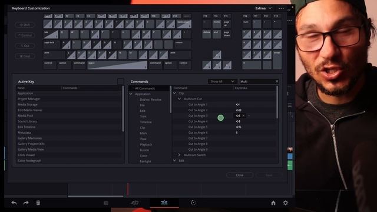Click the undo arrow in the bottom bar
The height and width of the screenshot is (212, 377).
point(14,203)
